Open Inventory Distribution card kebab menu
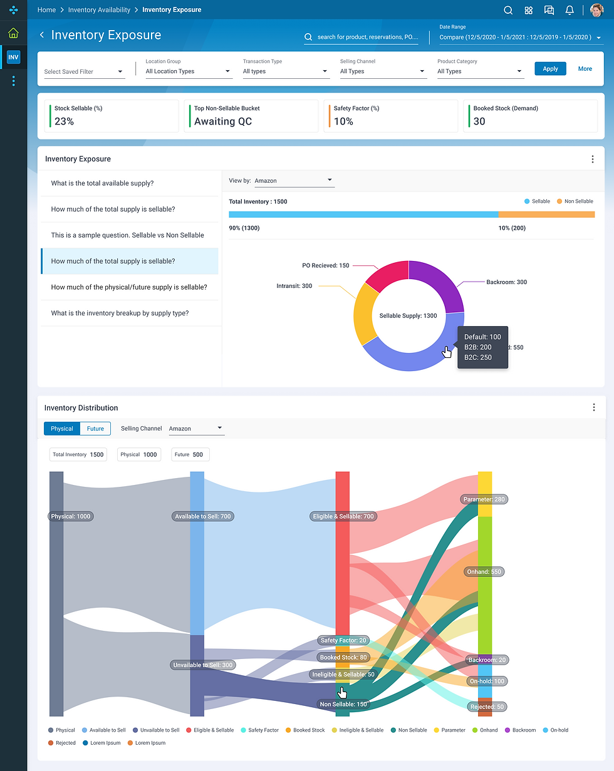Viewport: 614px width, 771px height. point(594,407)
